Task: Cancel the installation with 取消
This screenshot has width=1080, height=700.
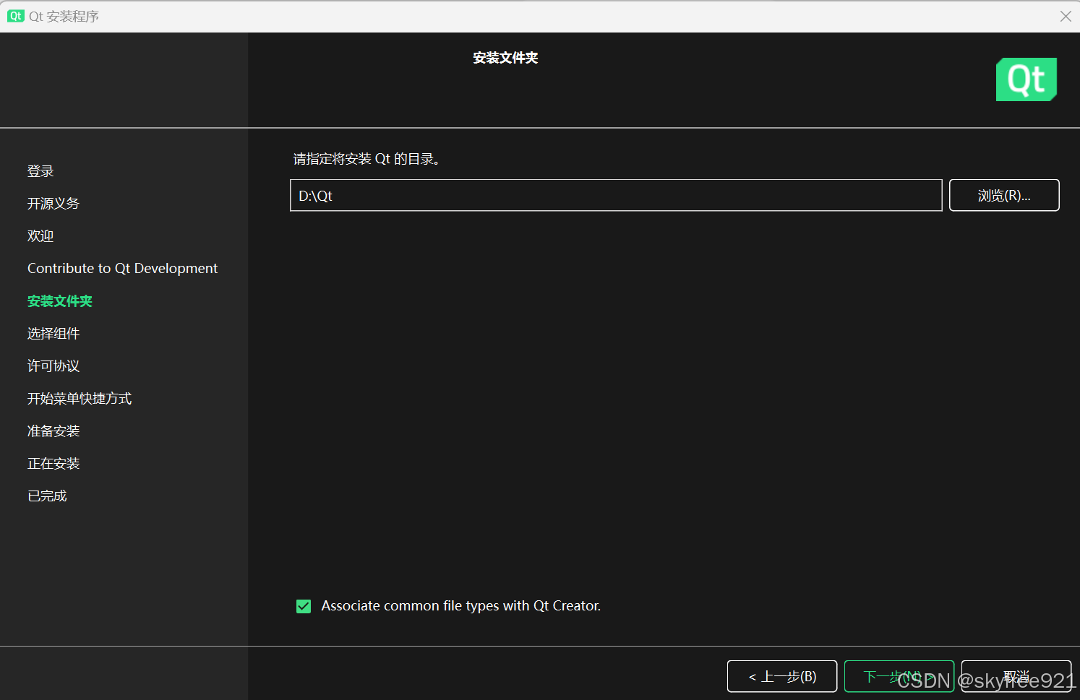Action: [x=1016, y=676]
